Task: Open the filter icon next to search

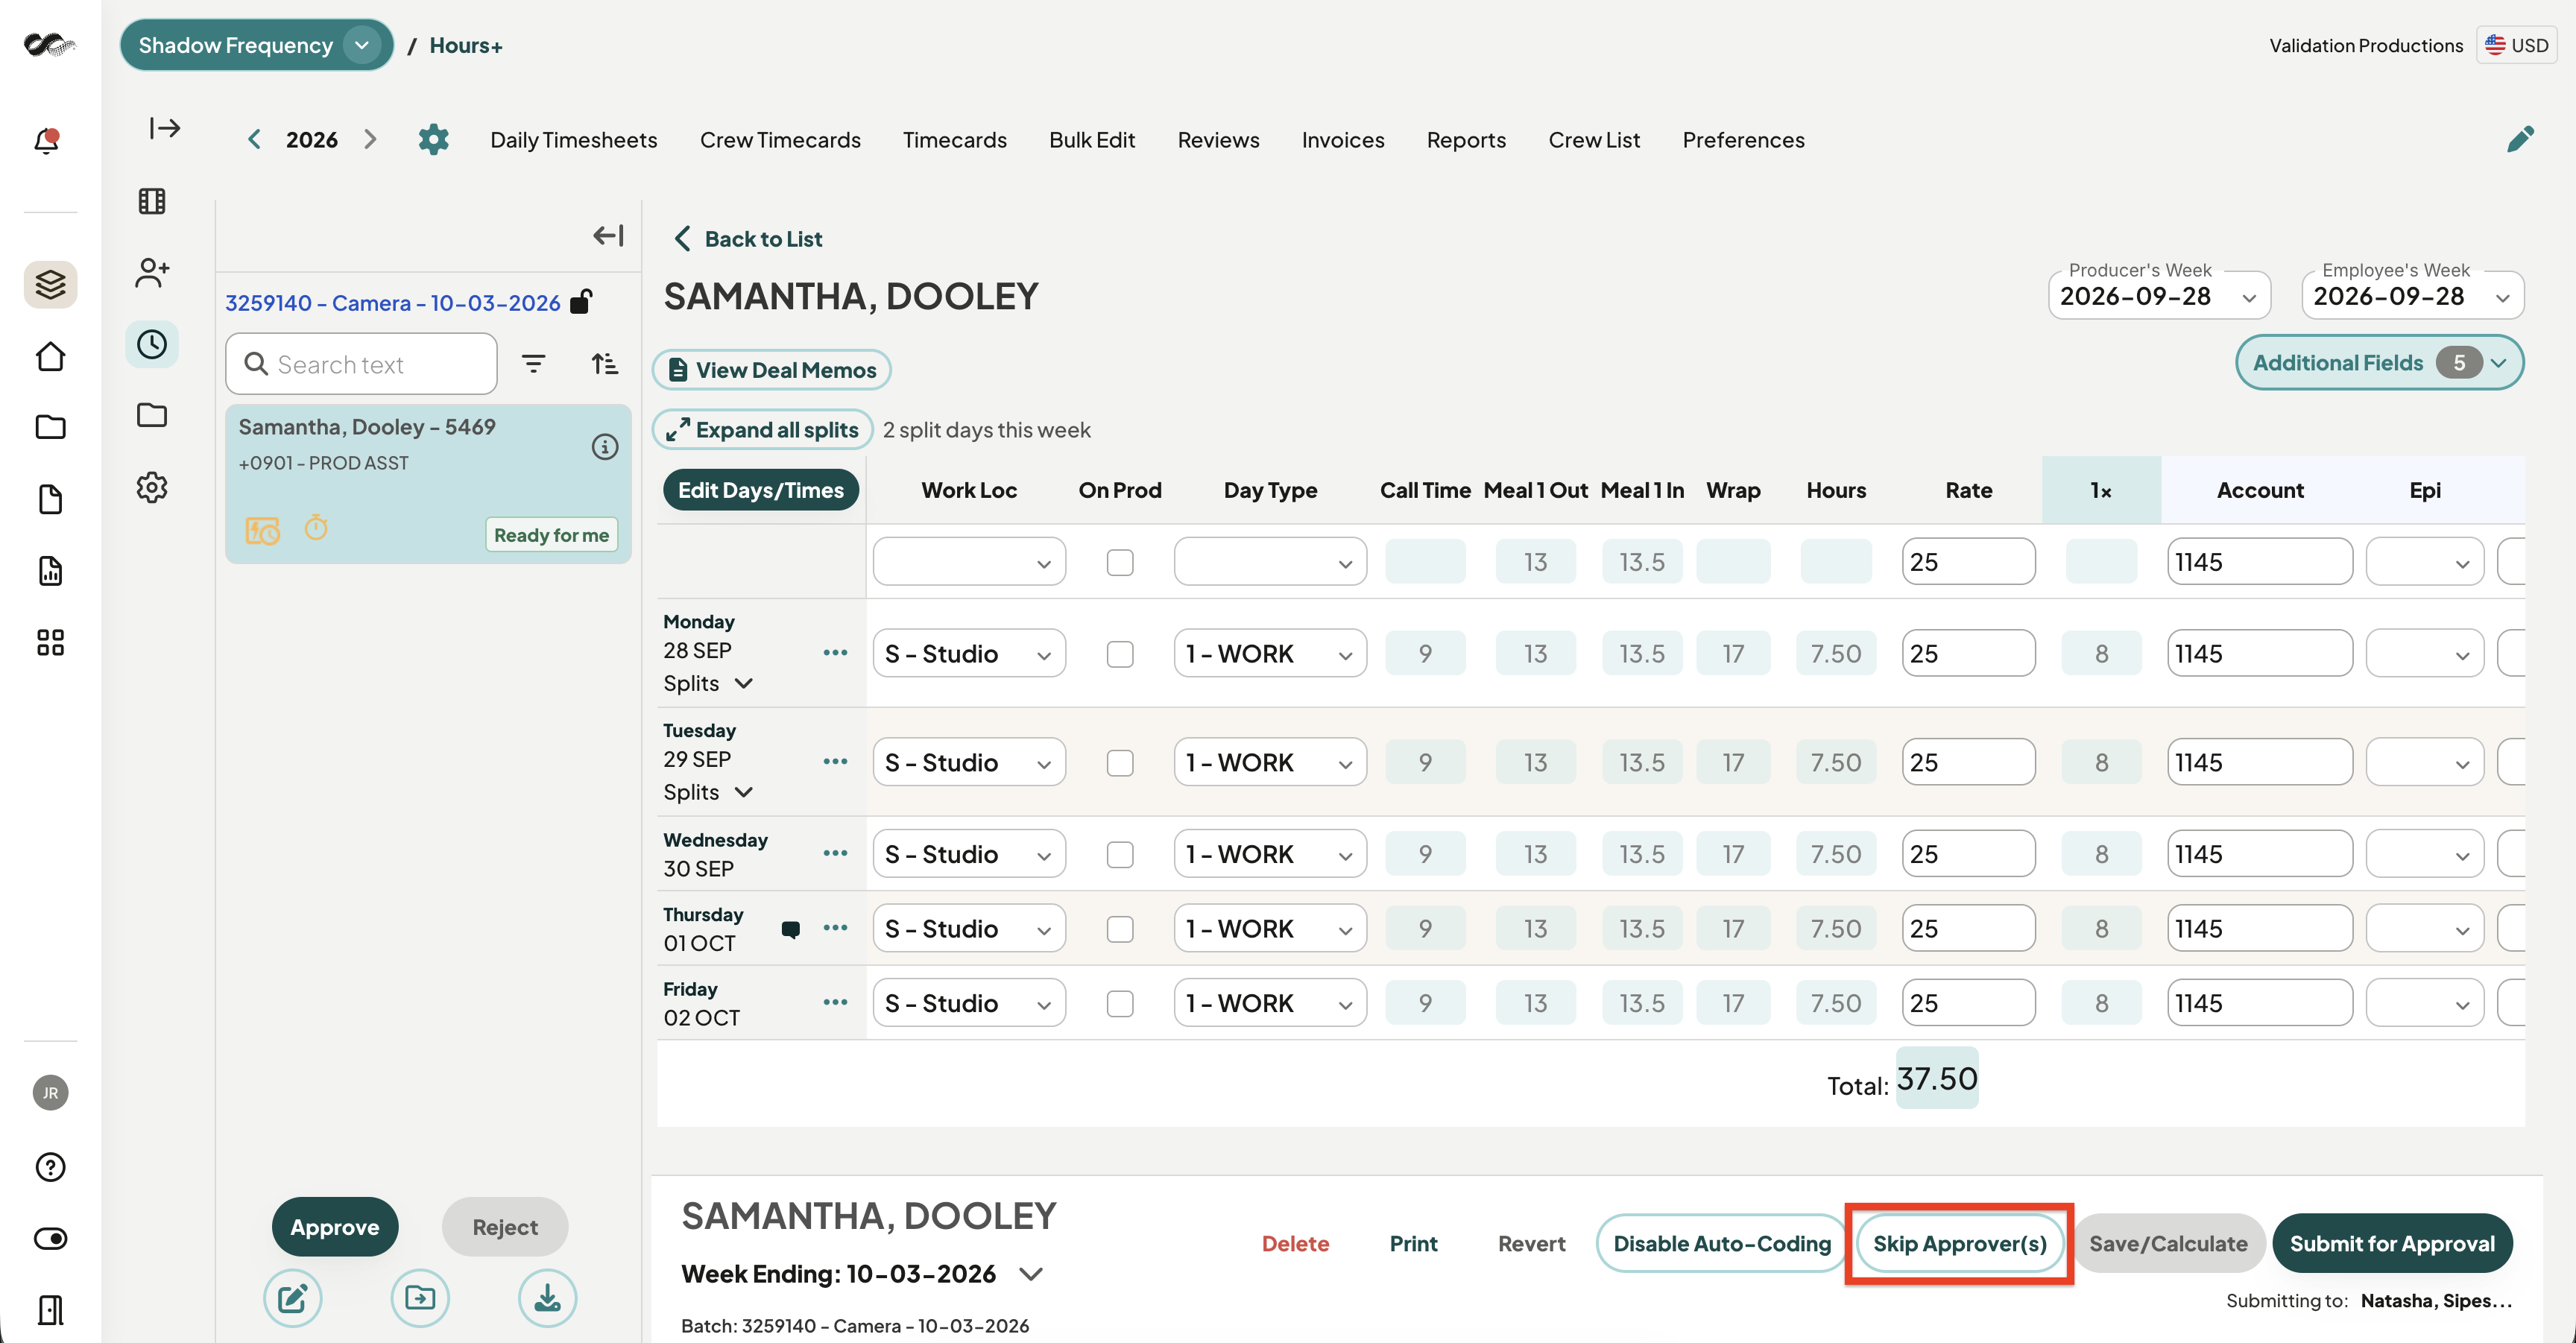Action: tap(534, 364)
